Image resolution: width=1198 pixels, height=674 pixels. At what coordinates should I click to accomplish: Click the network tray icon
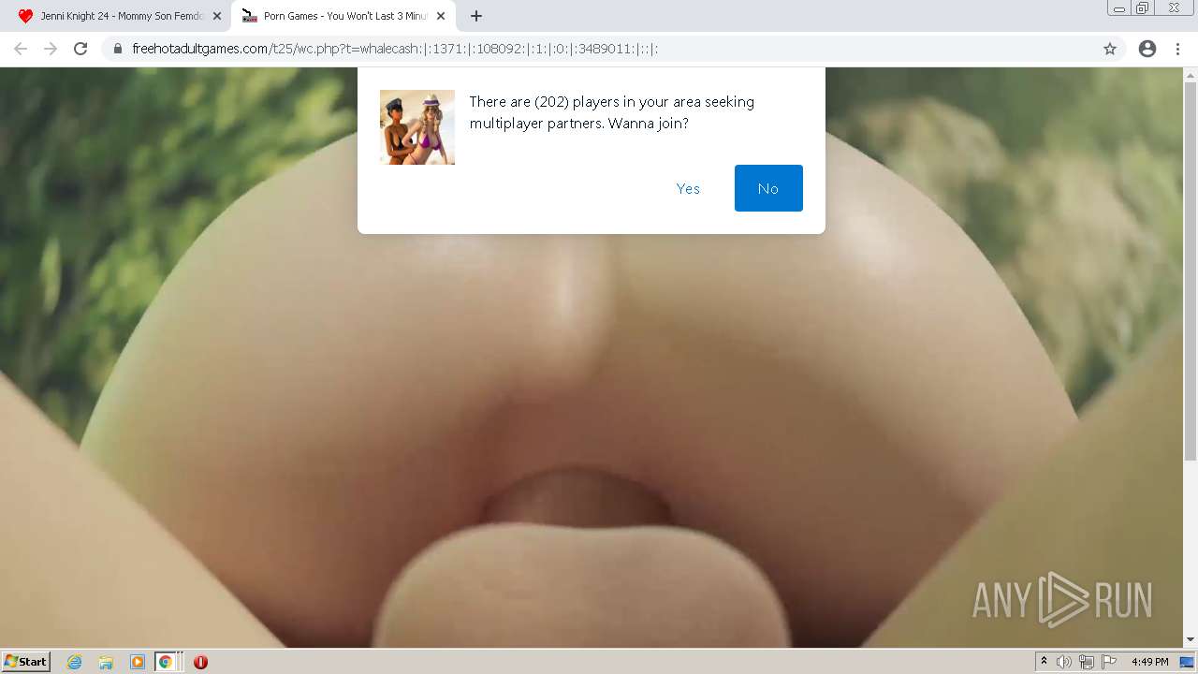click(1087, 662)
